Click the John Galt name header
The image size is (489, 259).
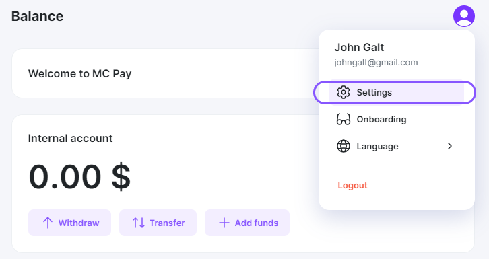pos(359,47)
